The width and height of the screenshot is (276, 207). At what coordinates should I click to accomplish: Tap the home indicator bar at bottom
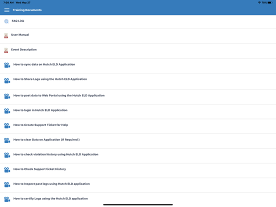138,204
